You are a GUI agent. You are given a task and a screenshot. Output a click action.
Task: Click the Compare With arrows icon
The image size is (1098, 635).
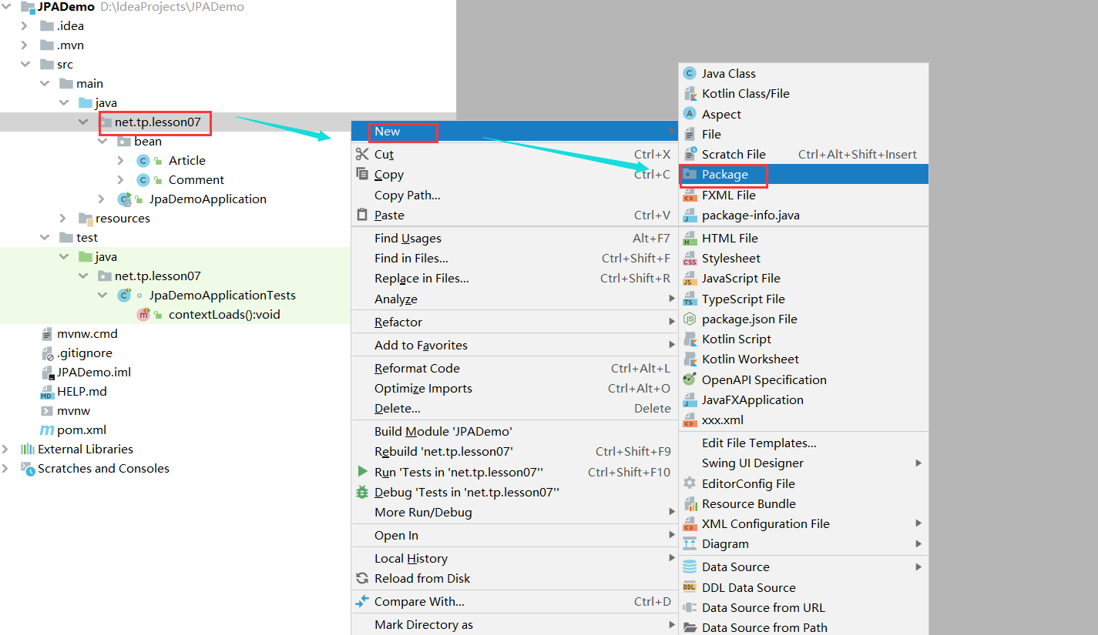point(362,602)
